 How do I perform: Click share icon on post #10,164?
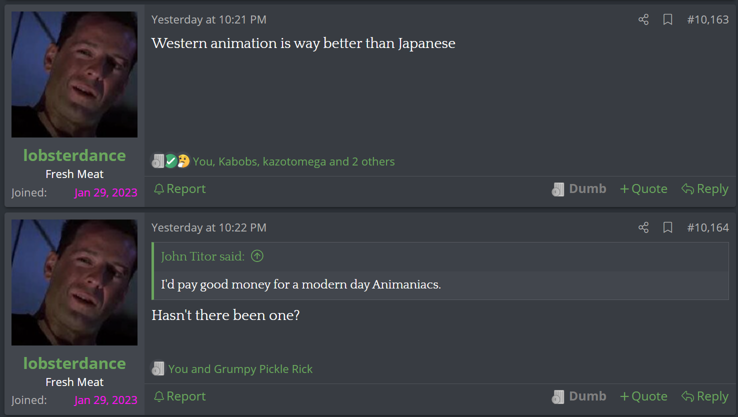click(643, 227)
